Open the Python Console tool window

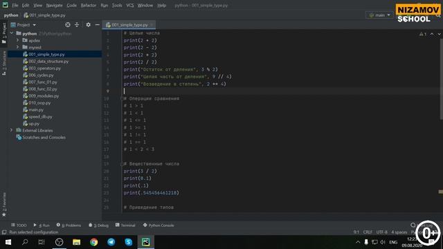pyautogui.click(x=159, y=225)
